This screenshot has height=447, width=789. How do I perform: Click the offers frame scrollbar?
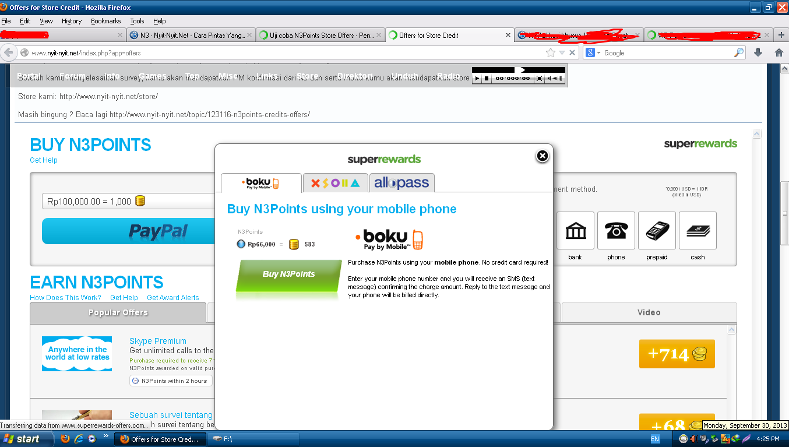click(x=758, y=280)
